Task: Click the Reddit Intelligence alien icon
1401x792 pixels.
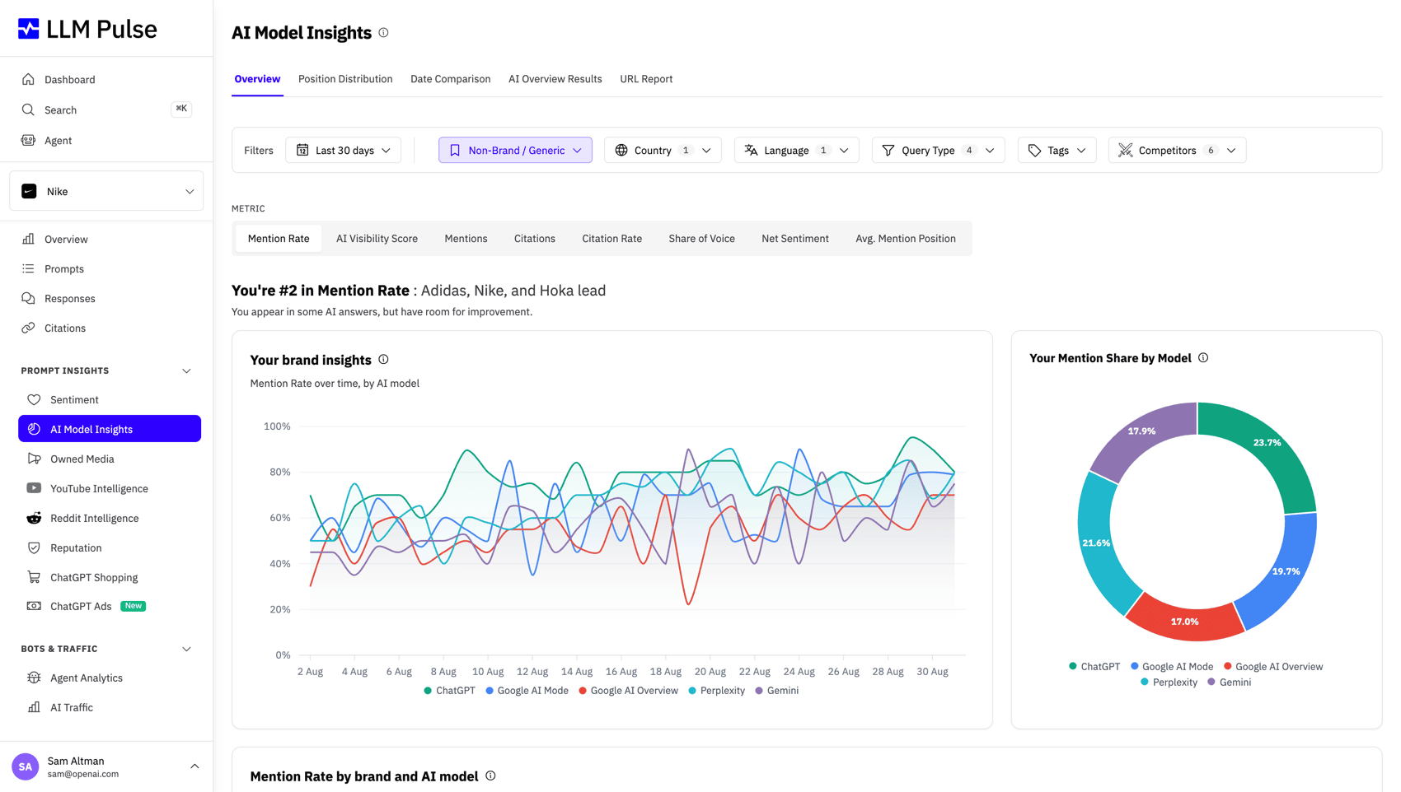Action: [x=34, y=518]
